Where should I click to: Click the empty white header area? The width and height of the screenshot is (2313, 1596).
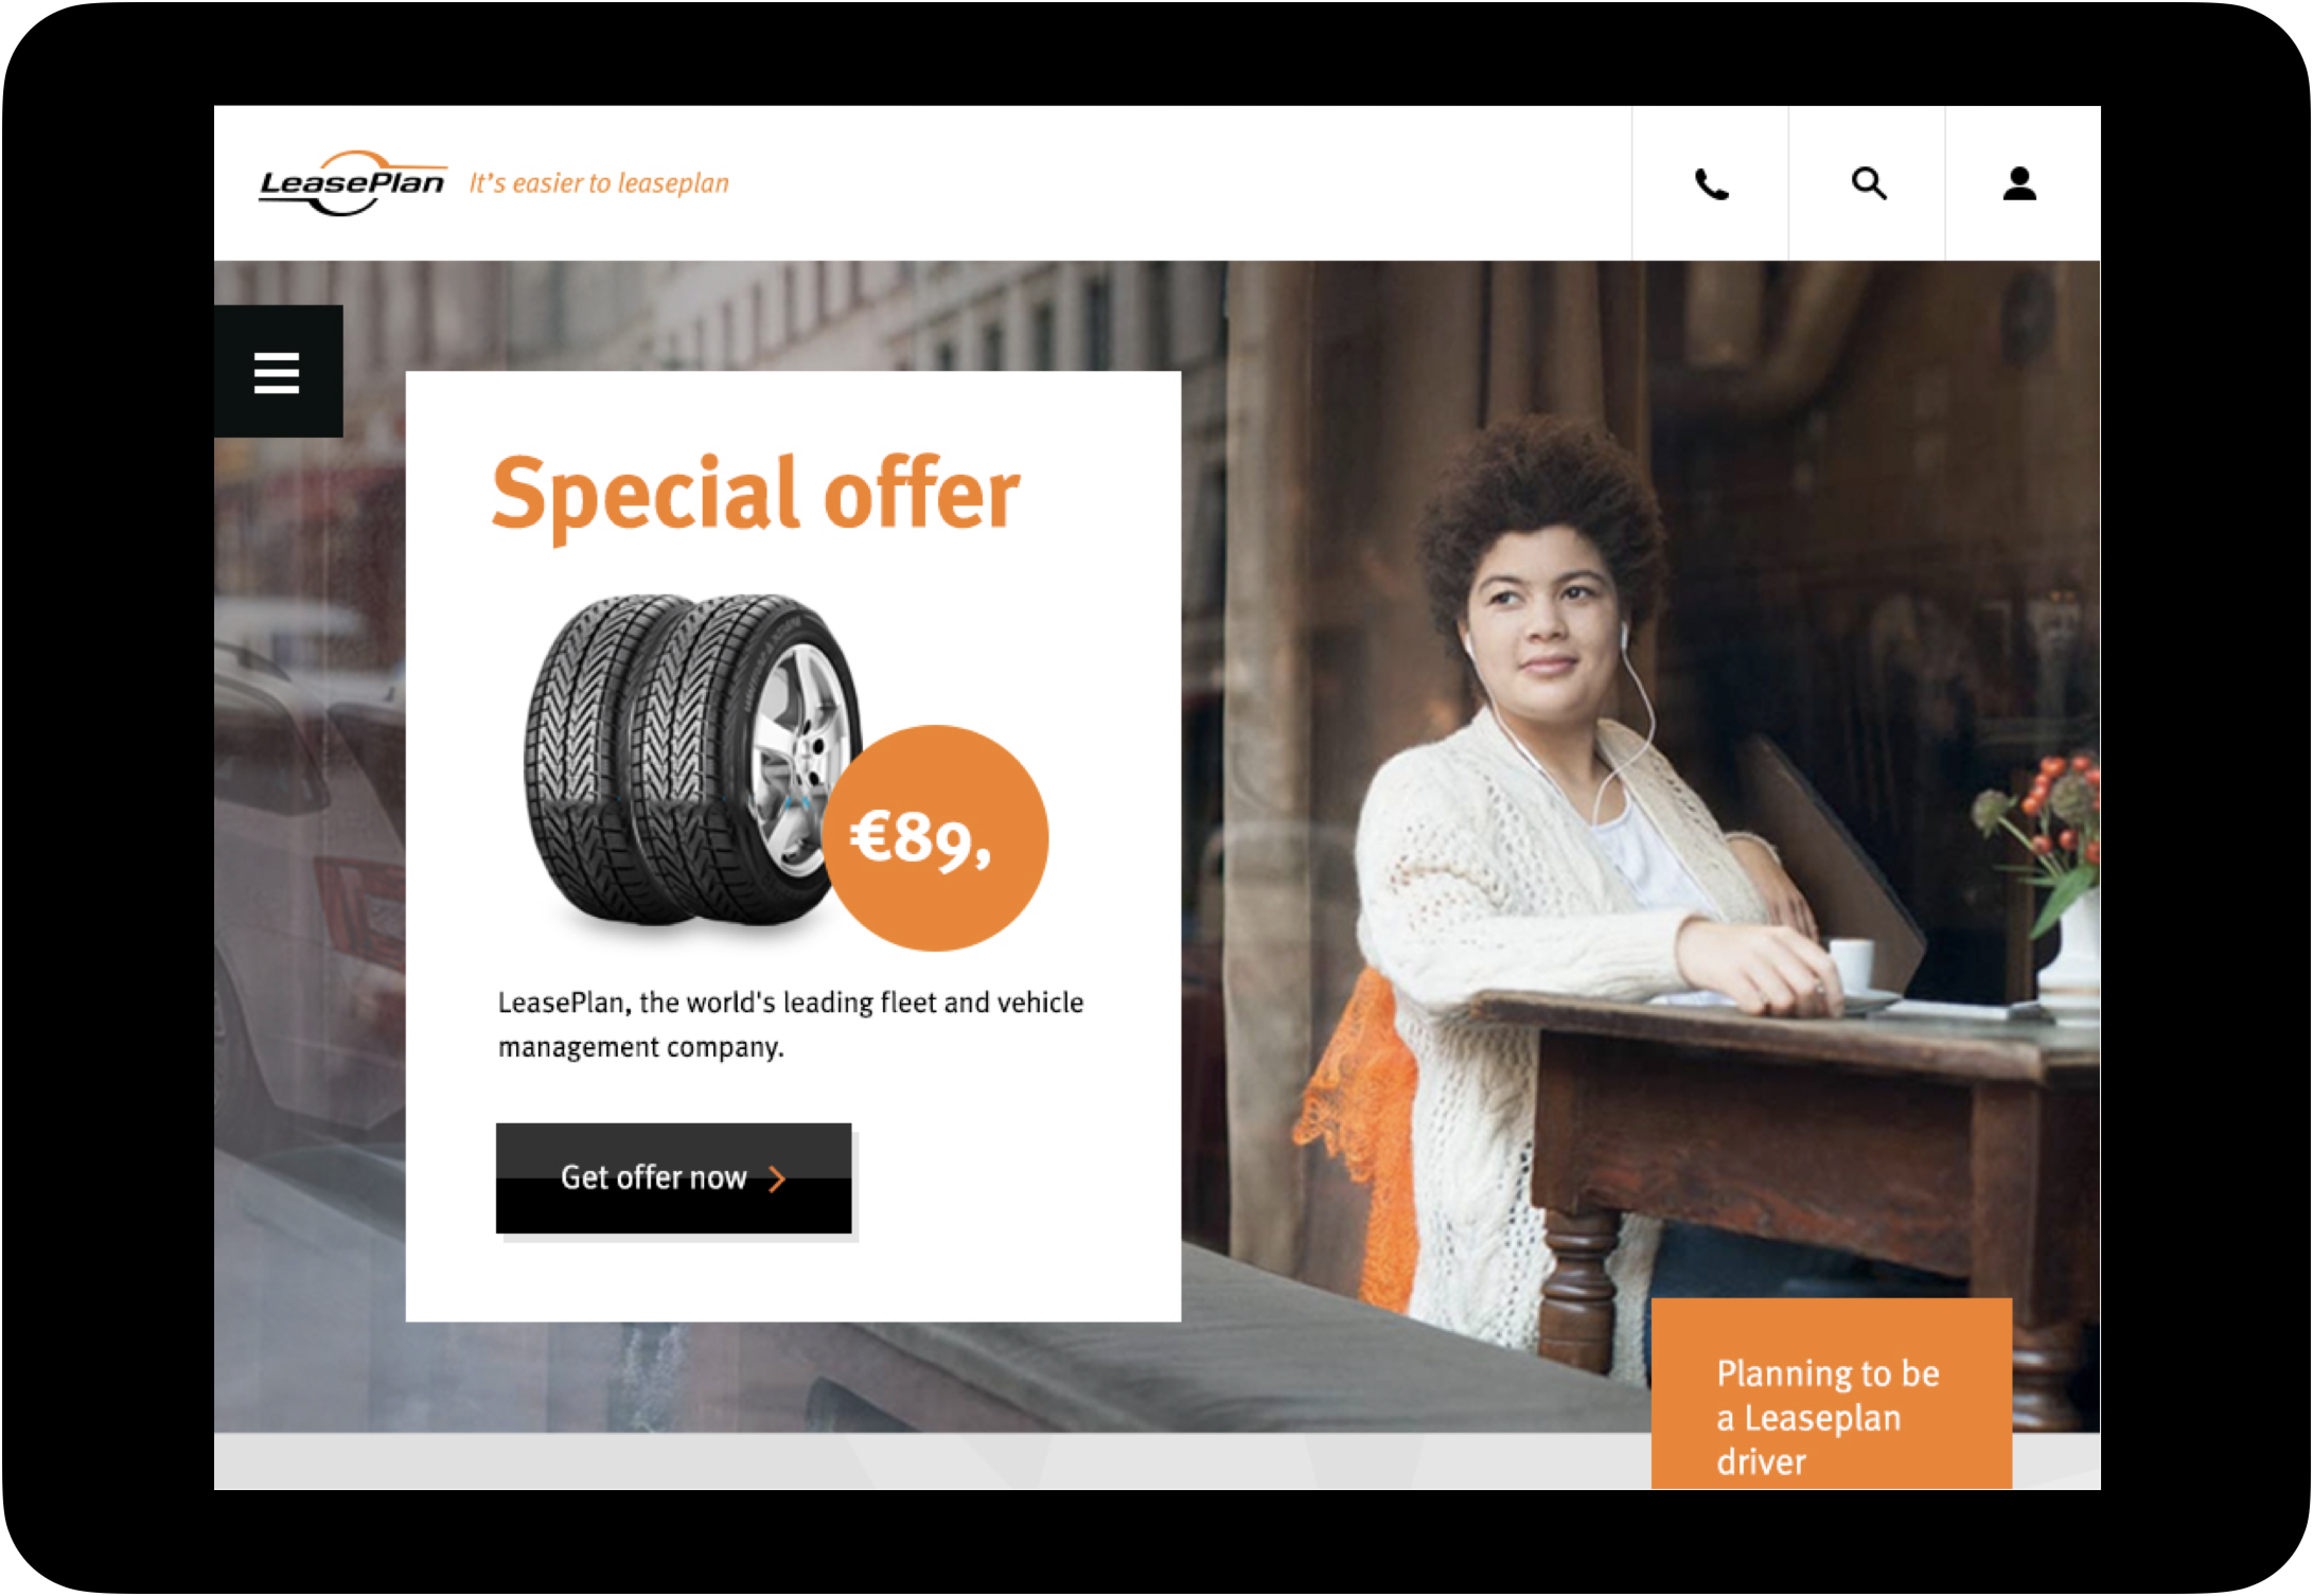(1180, 184)
